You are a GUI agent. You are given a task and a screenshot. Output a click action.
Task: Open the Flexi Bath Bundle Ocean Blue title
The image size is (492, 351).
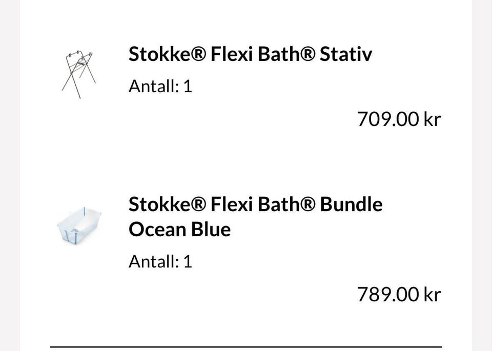(255, 216)
